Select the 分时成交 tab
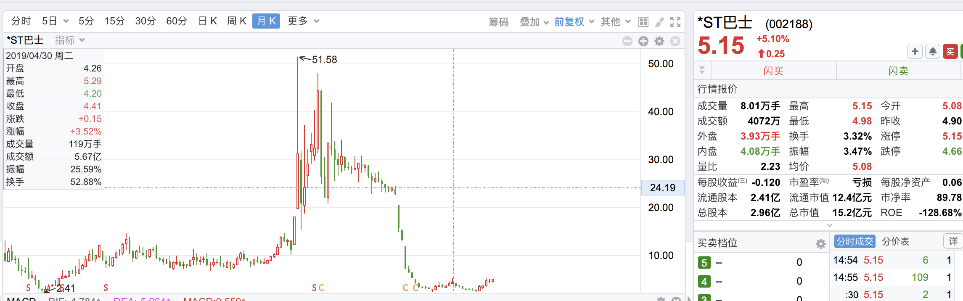This screenshot has height=301, width=963. 855,241
